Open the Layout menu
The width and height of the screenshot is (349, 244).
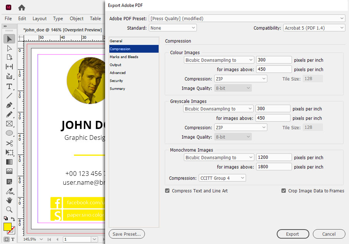pos(40,19)
